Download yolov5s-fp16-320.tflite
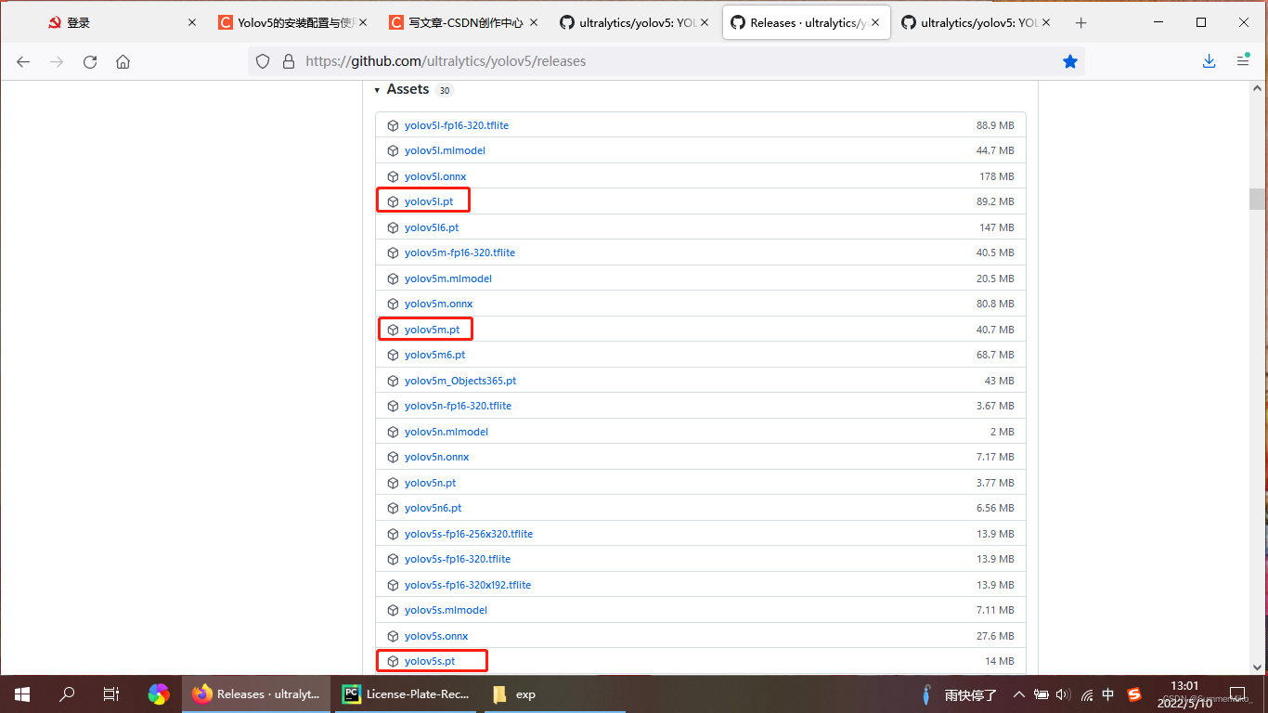The width and height of the screenshot is (1268, 713). pyautogui.click(x=458, y=559)
